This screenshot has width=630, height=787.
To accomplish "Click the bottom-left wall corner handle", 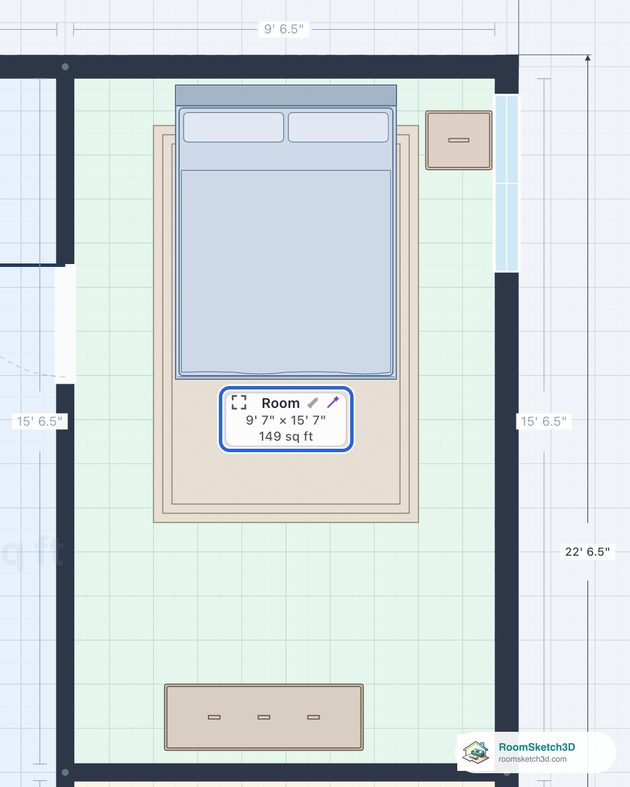I will (x=65, y=773).
